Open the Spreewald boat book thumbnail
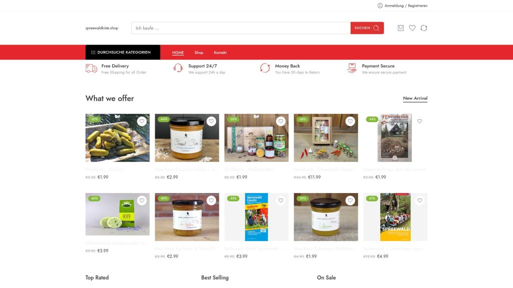 (395, 217)
